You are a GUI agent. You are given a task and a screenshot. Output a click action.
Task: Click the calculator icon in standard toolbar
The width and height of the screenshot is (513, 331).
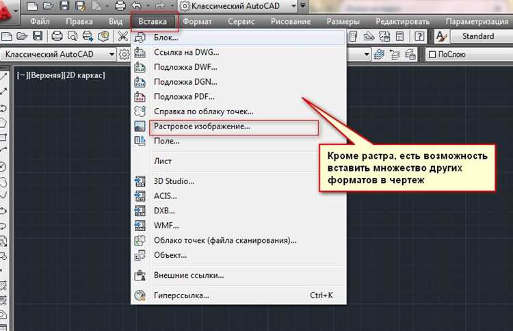(399, 36)
